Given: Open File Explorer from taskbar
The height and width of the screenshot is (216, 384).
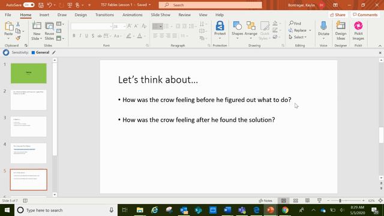Looking at the screenshot, I should [x=140, y=210].
